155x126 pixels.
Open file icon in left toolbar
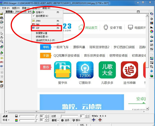pyautogui.click(x=2, y=14)
